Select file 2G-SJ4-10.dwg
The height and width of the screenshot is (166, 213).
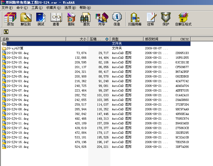click(96, 95)
